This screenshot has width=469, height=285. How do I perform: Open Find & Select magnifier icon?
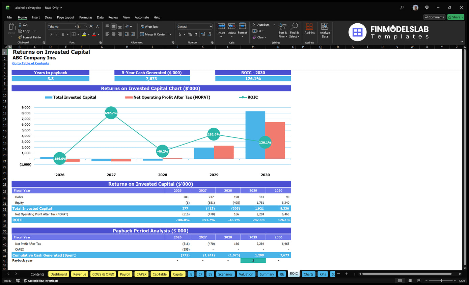tap(294, 26)
